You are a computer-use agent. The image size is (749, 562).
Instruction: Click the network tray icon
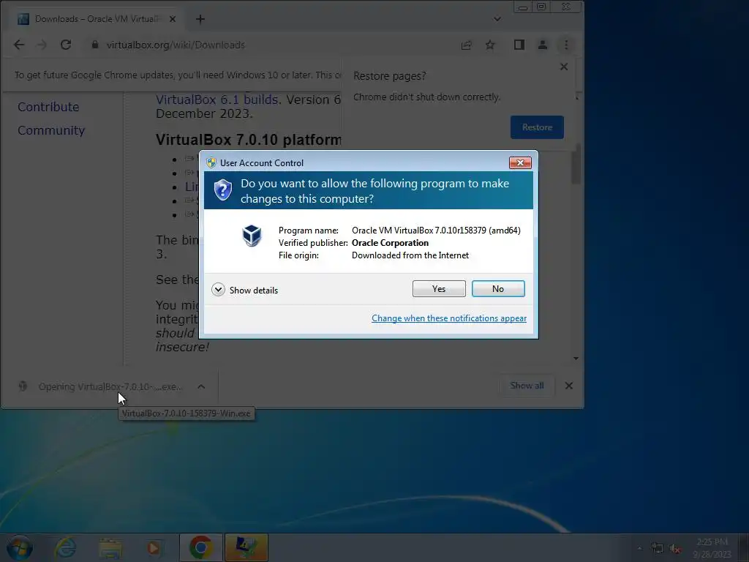point(658,548)
